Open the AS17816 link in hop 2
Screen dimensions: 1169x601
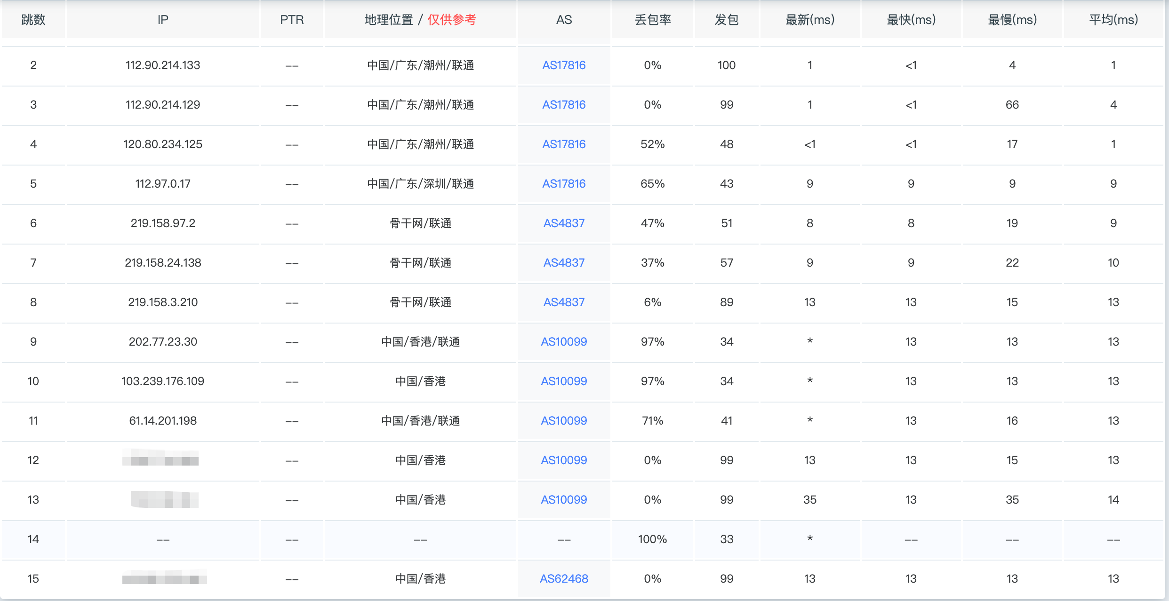(x=564, y=65)
